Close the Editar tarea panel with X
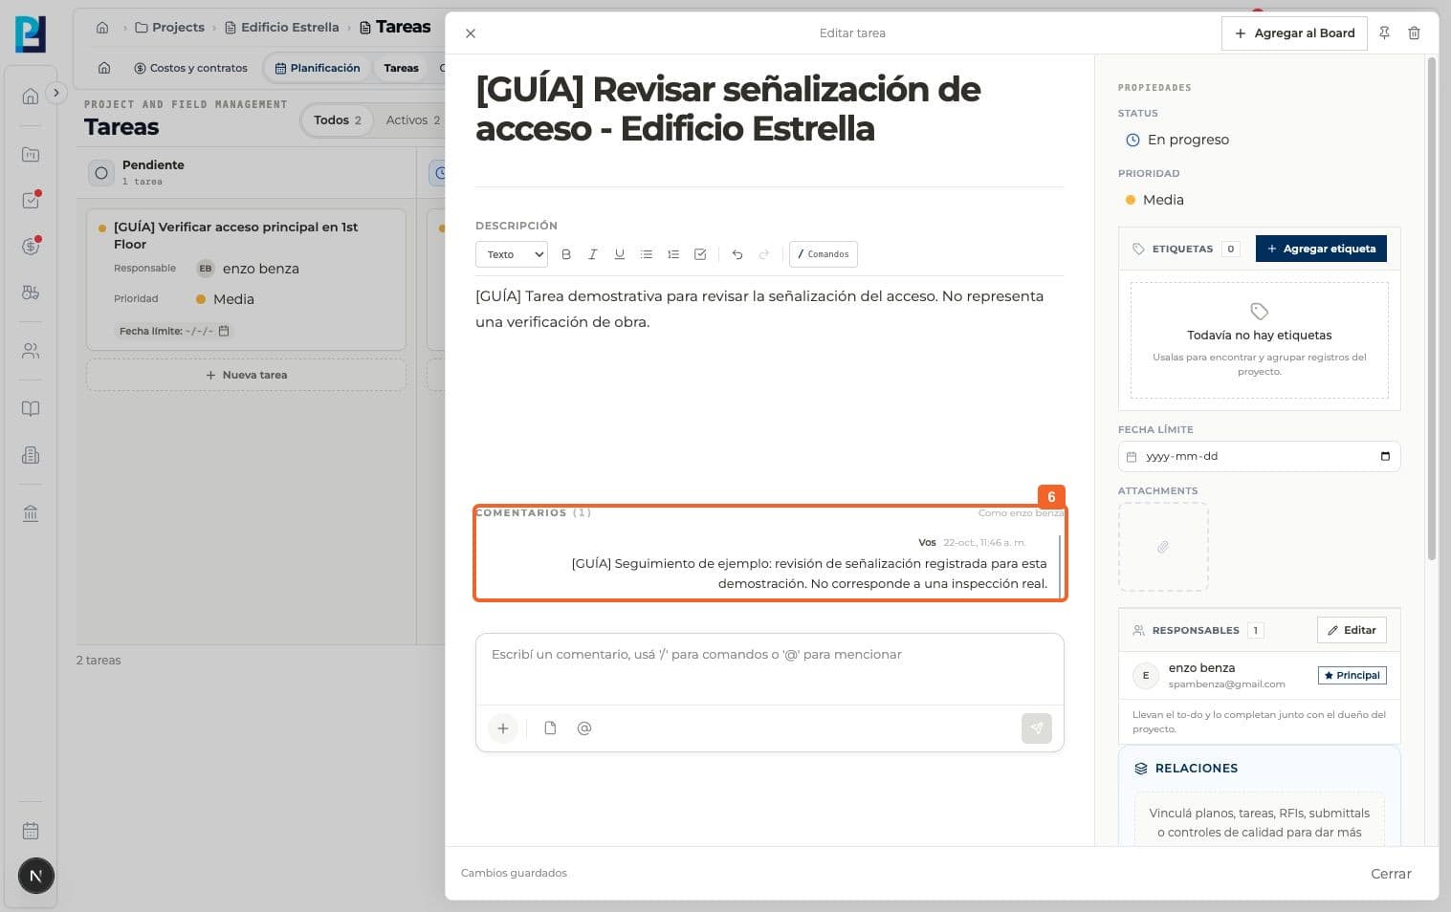 [471, 33]
